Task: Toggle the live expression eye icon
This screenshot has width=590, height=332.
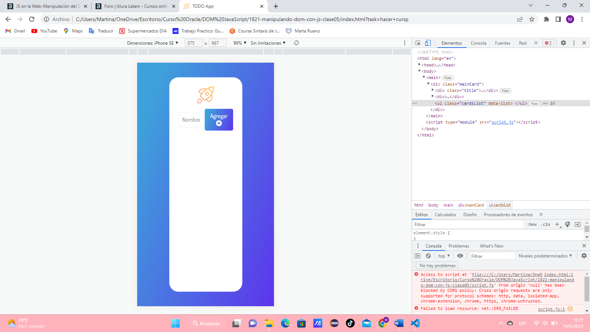Action: (460, 256)
